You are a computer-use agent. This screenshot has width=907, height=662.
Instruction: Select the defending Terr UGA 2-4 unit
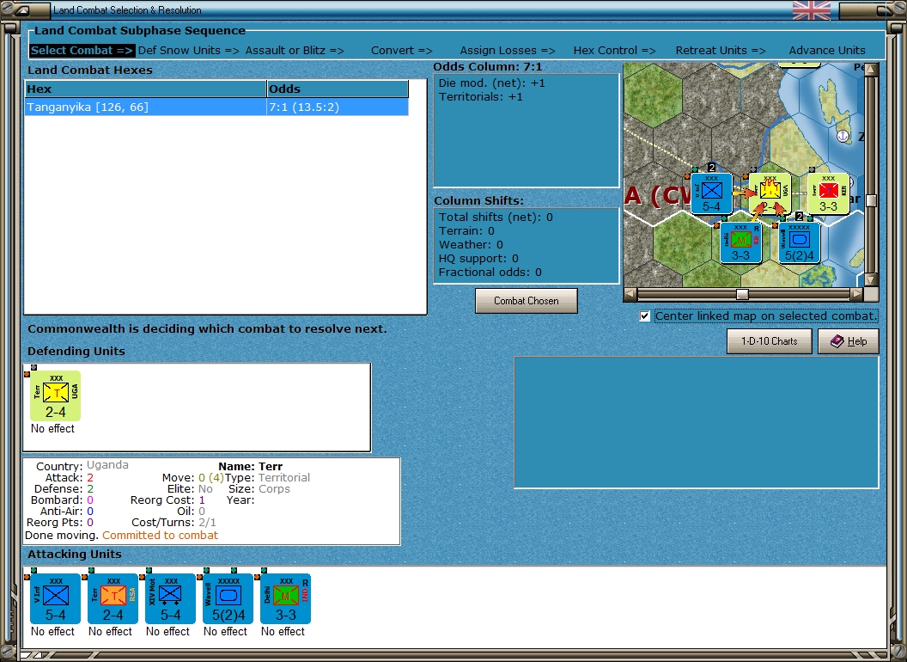(x=55, y=395)
